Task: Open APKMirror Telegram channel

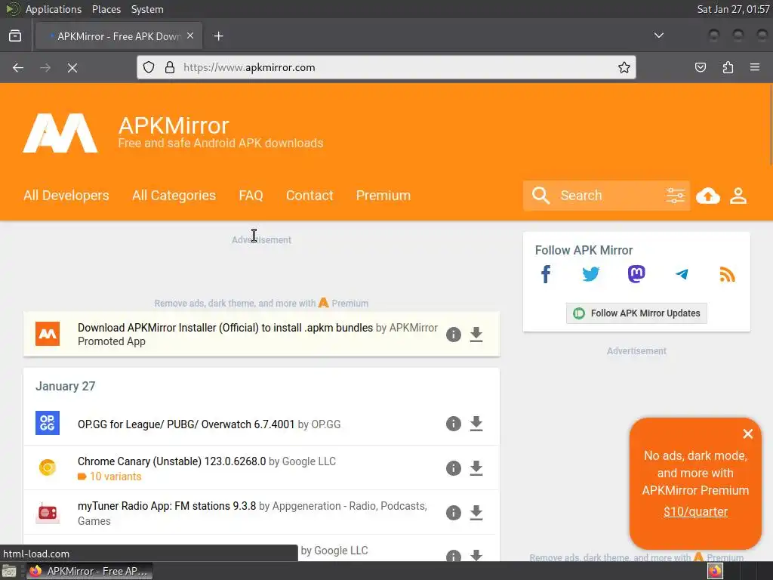Action: 682,274
